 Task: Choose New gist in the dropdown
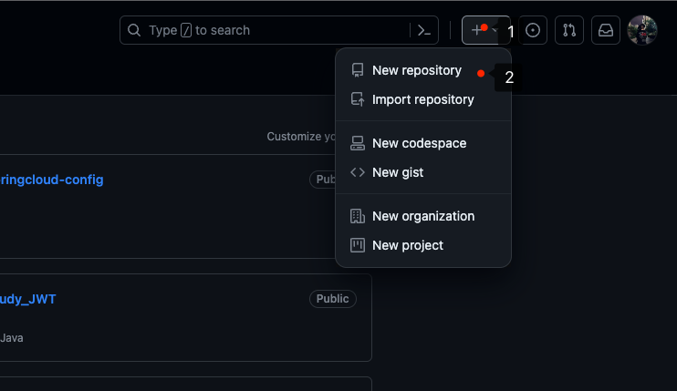click(398, 172)
